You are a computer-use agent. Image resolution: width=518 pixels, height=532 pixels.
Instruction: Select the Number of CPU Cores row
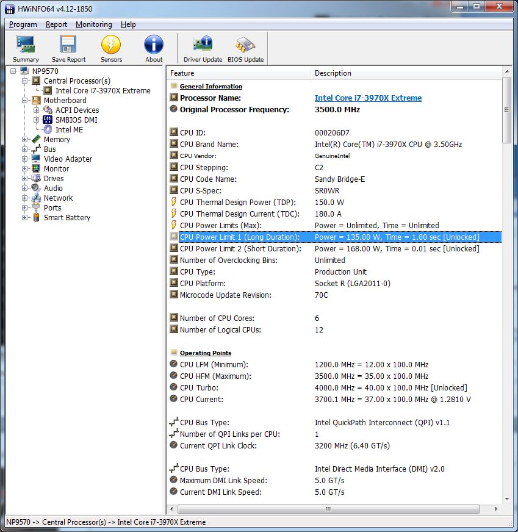tap(336, 318)
